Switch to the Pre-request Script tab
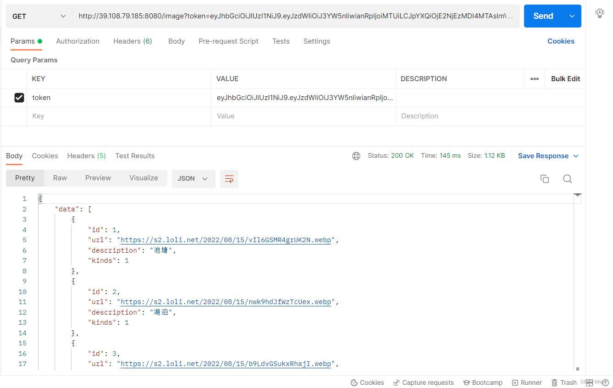 pos(228,41)
